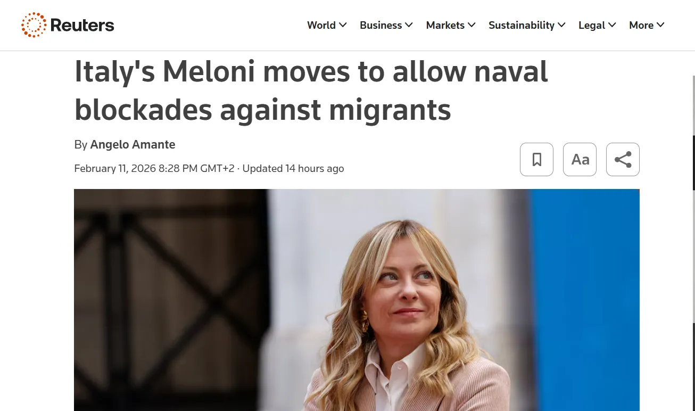Open the Sustainability chevron dropdown
Image resolution: width=695 pixels, height=411 pixels.
(x=561, y=25)
